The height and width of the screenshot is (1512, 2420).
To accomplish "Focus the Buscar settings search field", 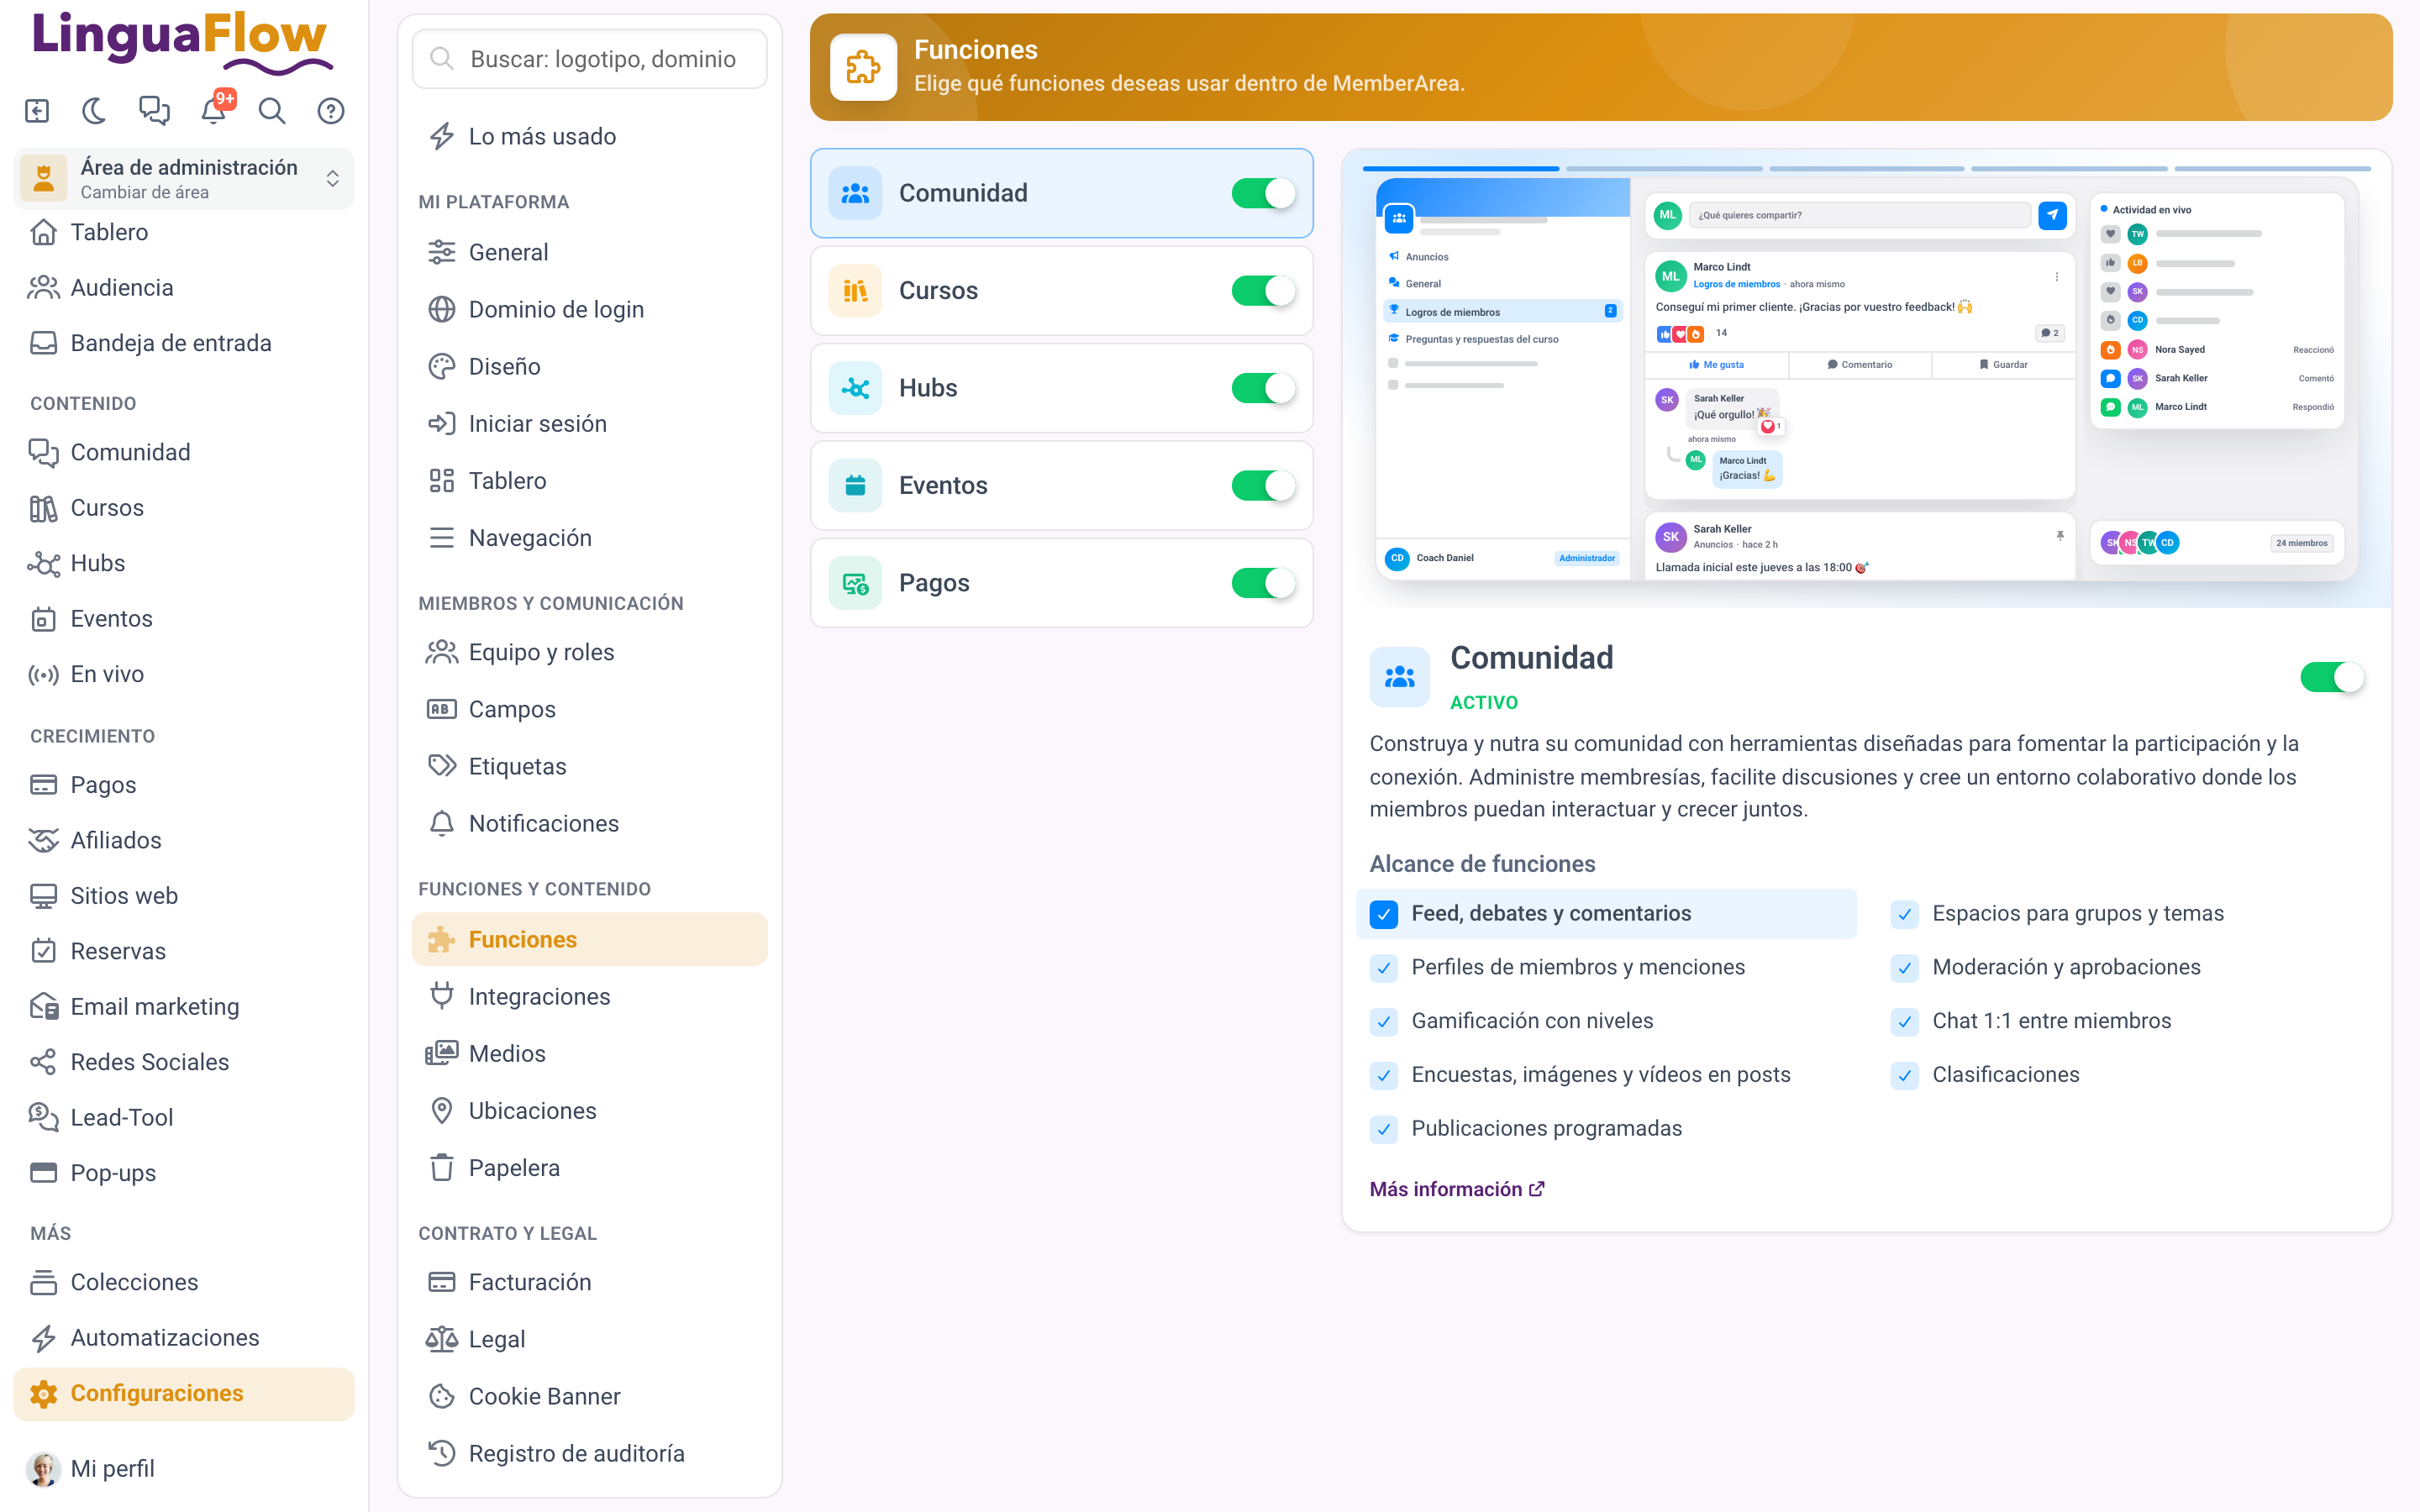I will [x=590, y=59].
